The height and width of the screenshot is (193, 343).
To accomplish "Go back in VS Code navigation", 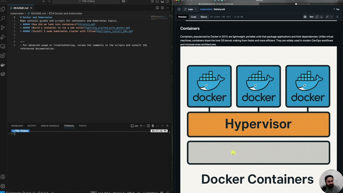I will click(44, 1).
